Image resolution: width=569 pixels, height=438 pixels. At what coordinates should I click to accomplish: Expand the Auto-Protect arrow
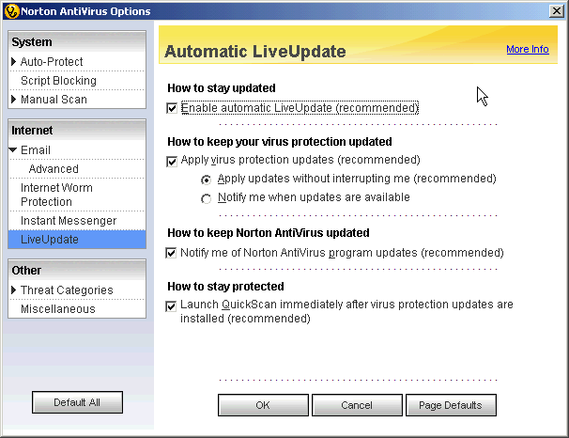(14, 62)
